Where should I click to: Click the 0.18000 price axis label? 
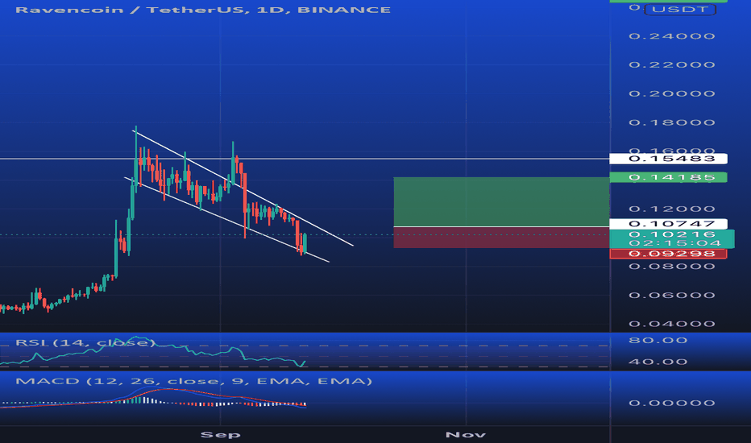click(x=672, y=122)
